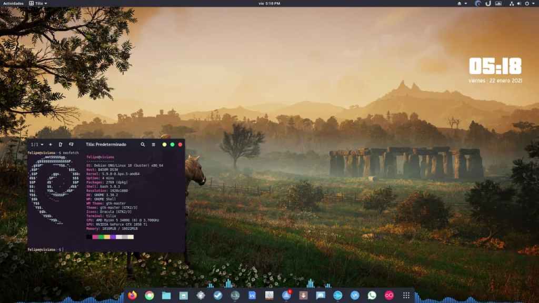
Task: Open the system power menu
Action: [x=528, y=3]
